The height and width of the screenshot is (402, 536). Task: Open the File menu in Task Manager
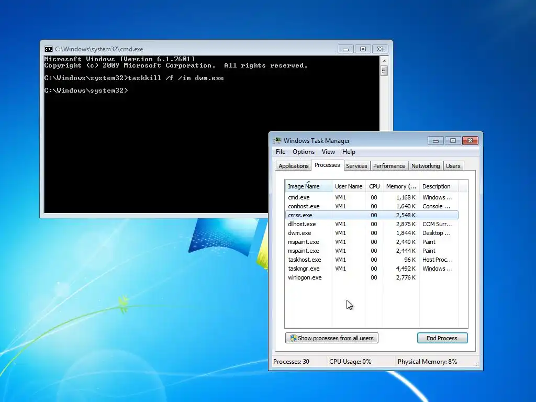[281, 152]
